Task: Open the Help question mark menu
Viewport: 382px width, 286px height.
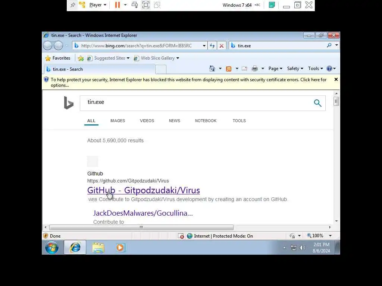Action: pyautogui.click(x=331, y=69)
